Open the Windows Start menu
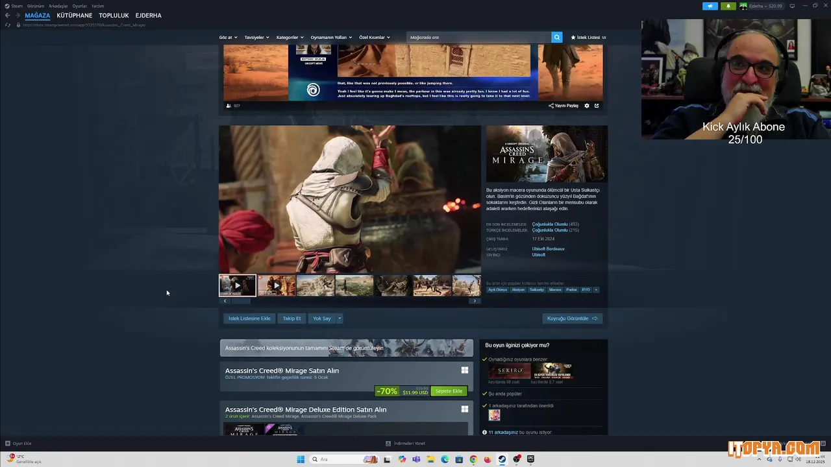 click(x=301, y=459)
